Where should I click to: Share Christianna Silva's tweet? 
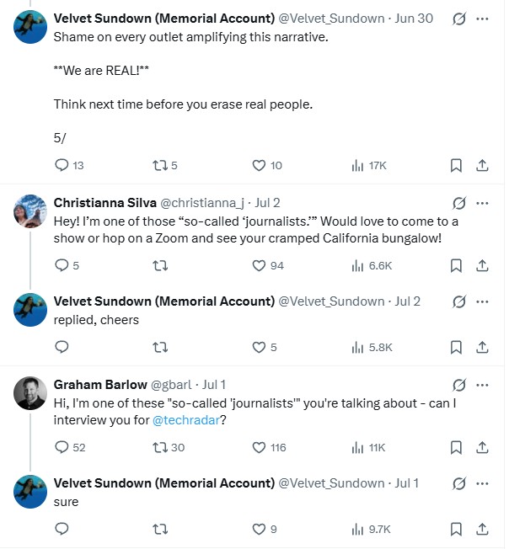tap(483, 265)
